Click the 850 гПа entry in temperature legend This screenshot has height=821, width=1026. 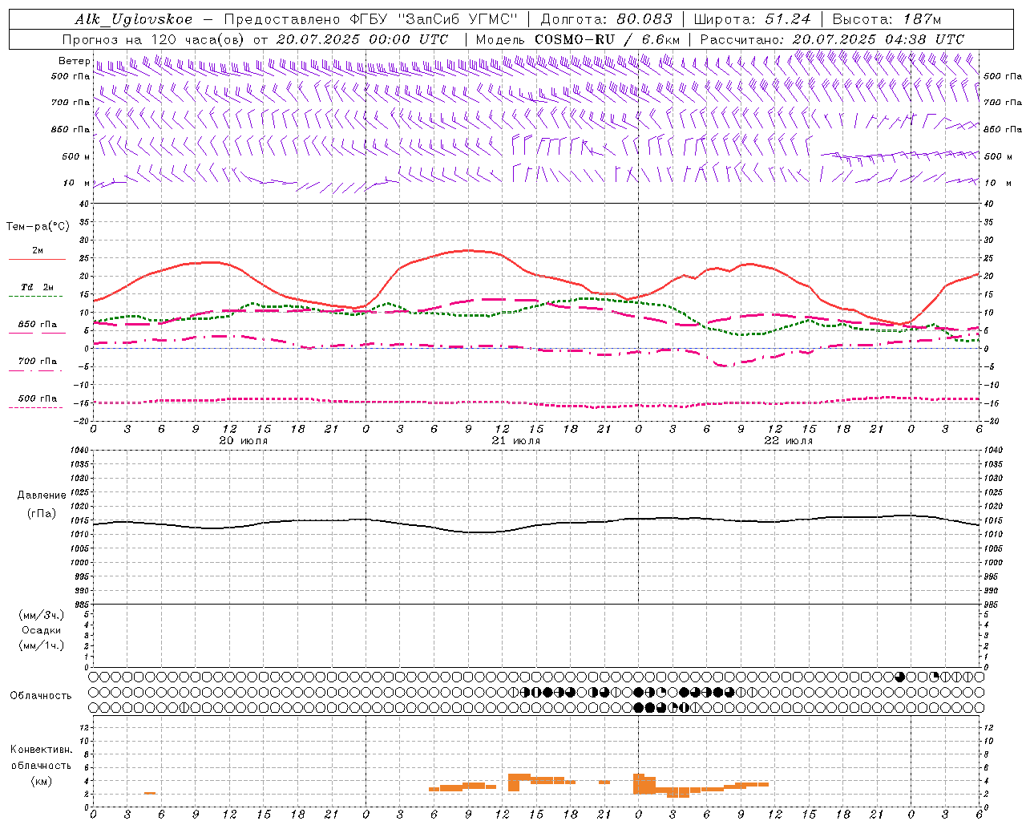[37, 325]
